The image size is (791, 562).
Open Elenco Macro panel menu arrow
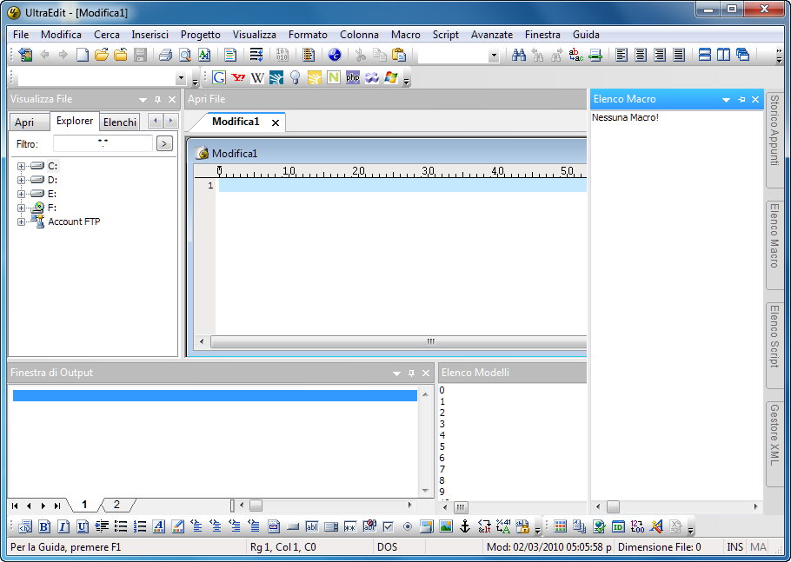(726, 100)
